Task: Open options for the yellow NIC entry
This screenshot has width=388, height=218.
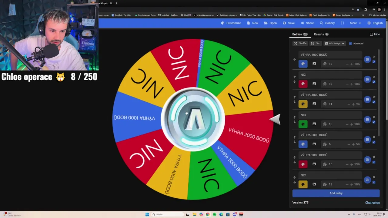Action: (x=367, y=180)
